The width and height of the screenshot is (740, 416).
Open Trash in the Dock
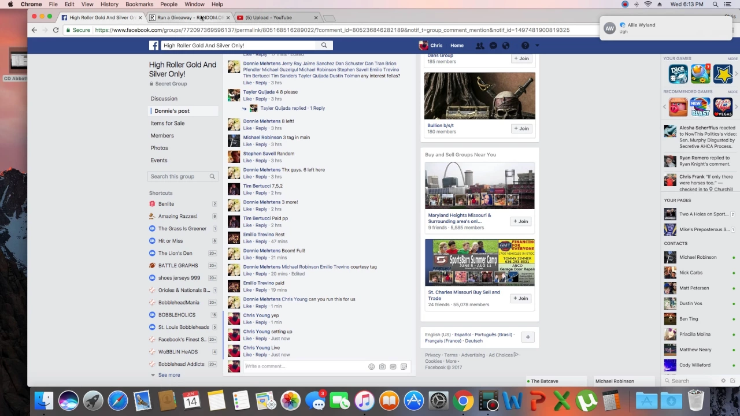pyautogui.click(x=696, y=400)
